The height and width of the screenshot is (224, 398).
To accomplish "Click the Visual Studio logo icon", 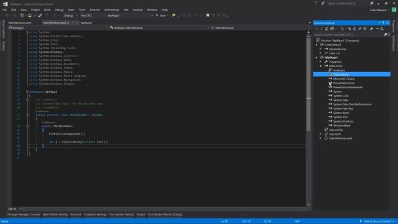I will (x=5, y=4).
